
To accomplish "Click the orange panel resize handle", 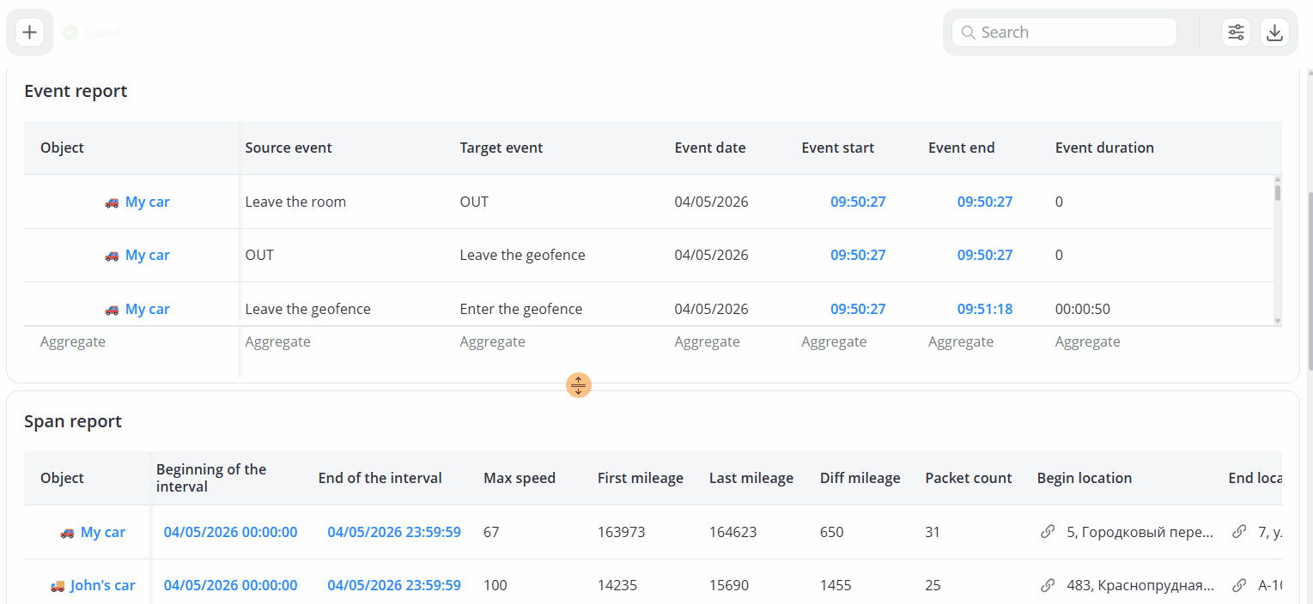I will [579, 385].
